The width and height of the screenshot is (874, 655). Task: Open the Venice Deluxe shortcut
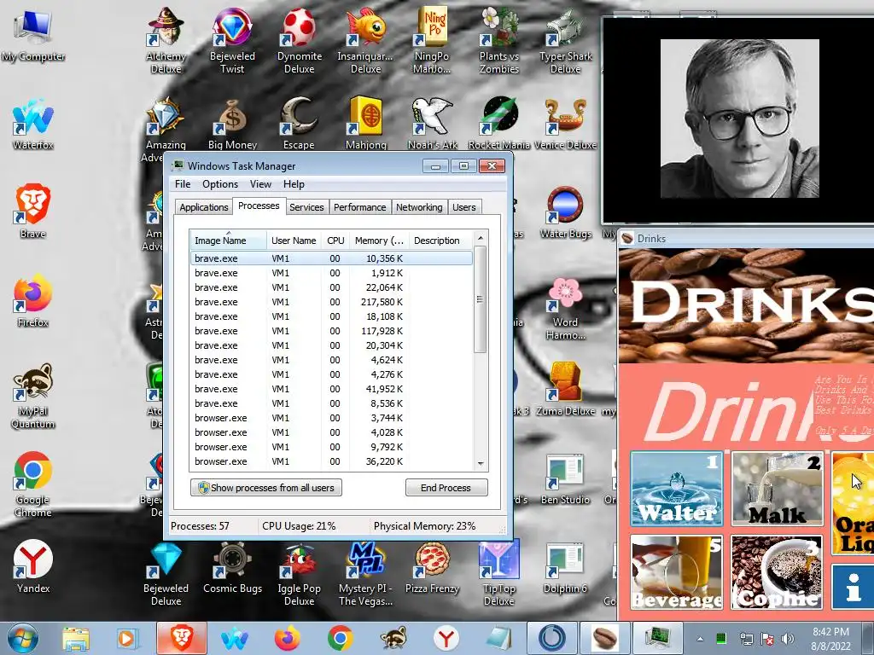coord(565,124)
